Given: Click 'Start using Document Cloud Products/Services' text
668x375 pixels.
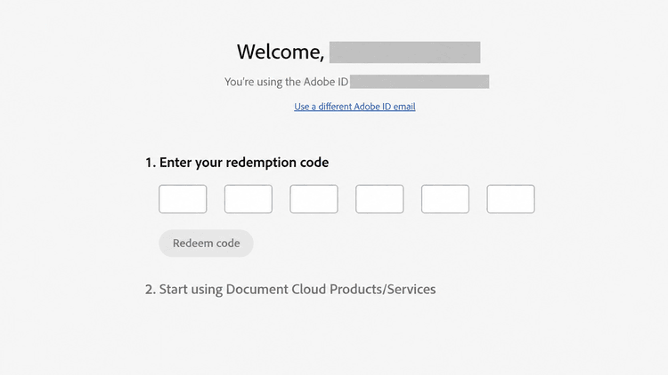Looking at the screenshot, I should click(x=297, y=289).
